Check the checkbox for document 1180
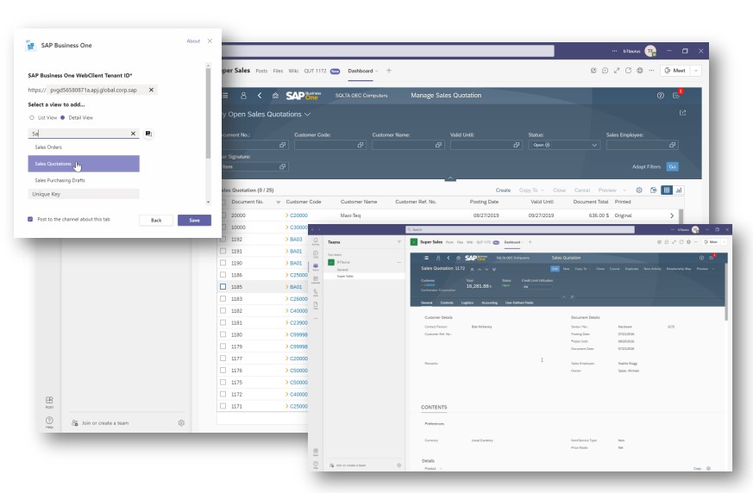 tap(223, 334)
